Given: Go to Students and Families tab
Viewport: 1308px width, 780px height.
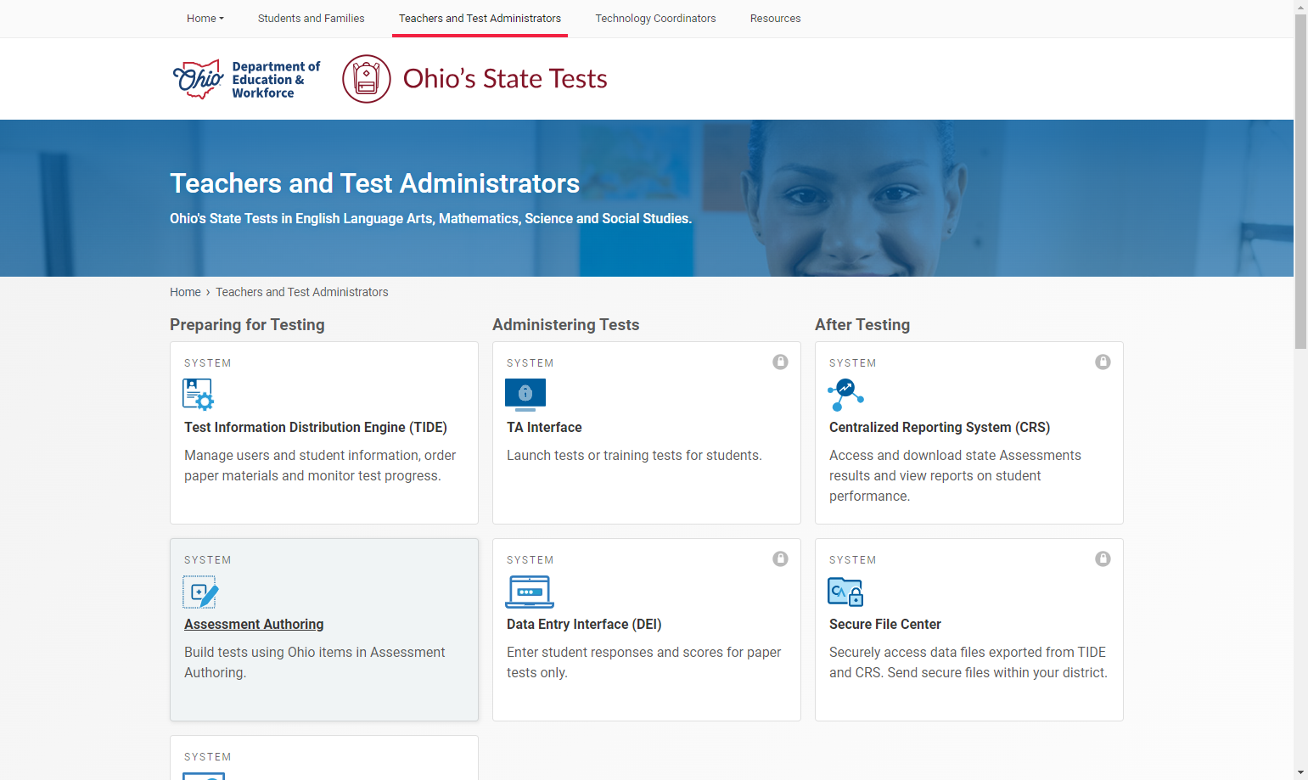Looking at the screenshot, I should pos(312,19).
